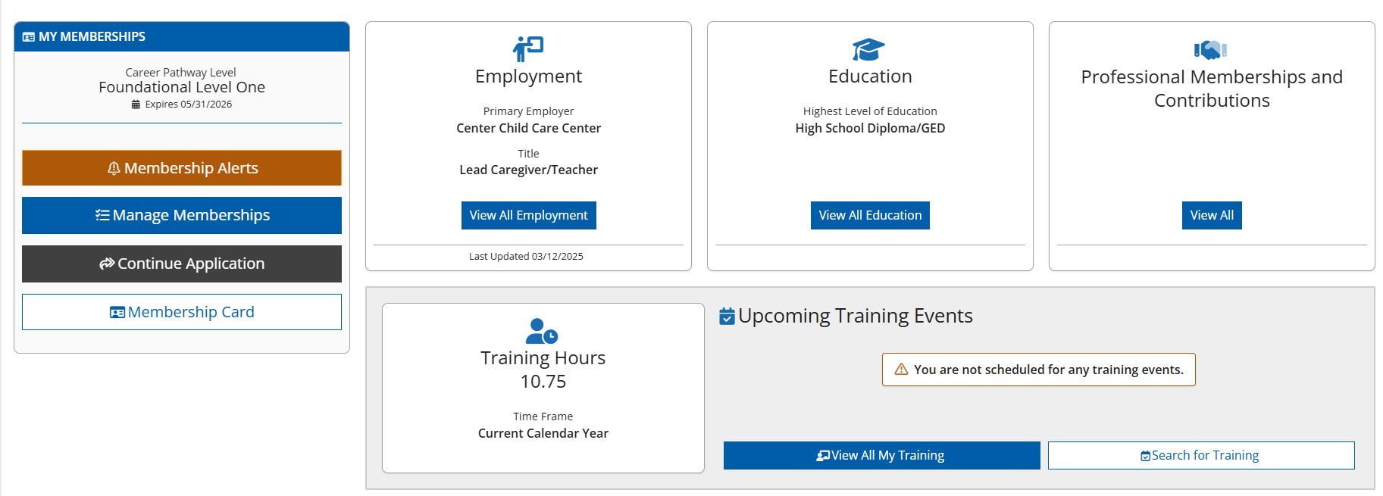Click View All under Professional Memberships

[1212, 215]
